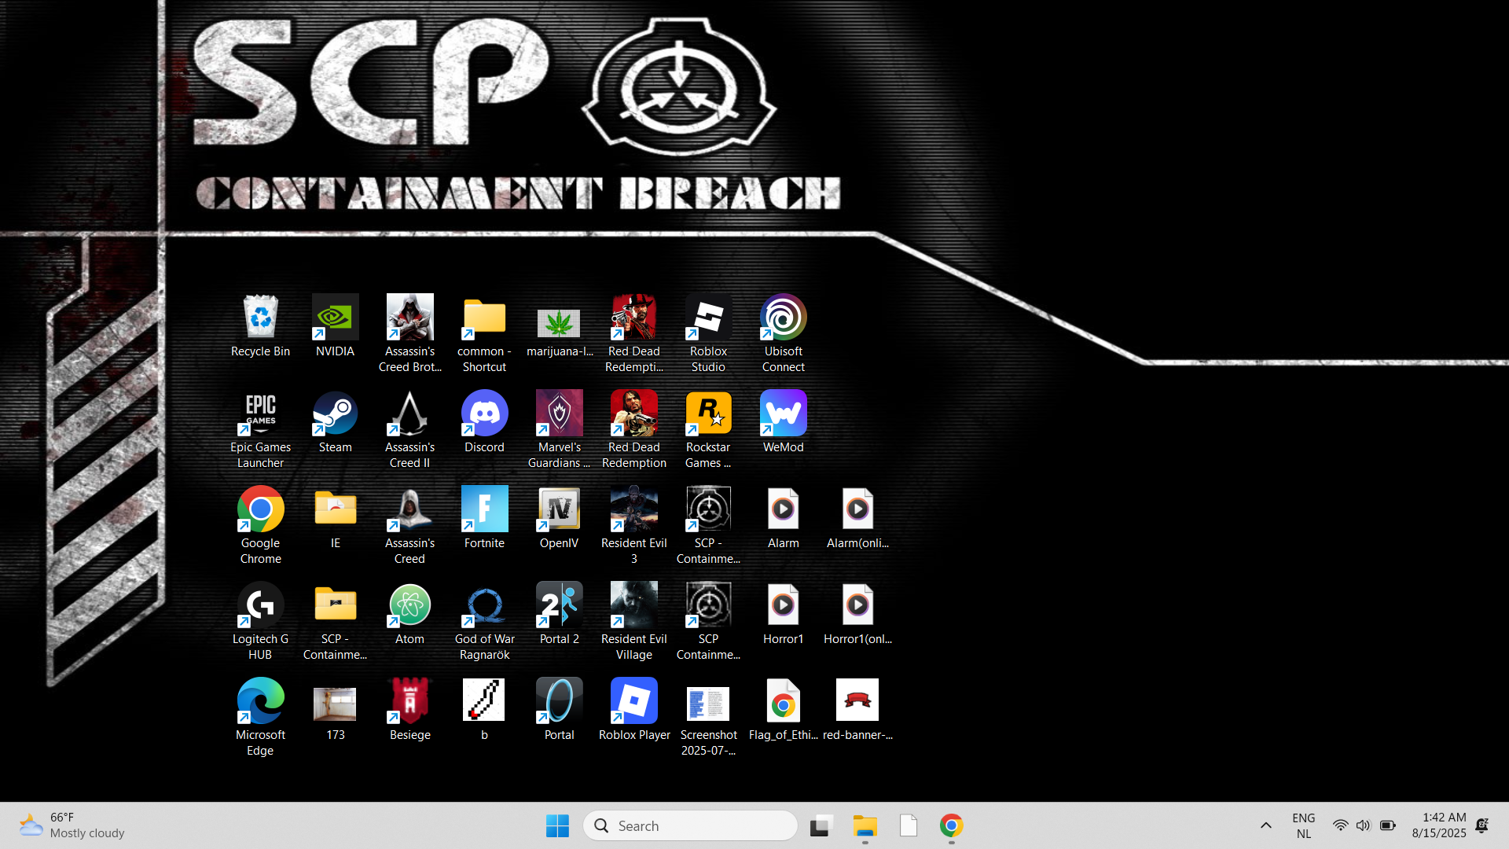1509x849 pixels.
Task: Select the Roblox Studio icon
Action: (708, 333)
